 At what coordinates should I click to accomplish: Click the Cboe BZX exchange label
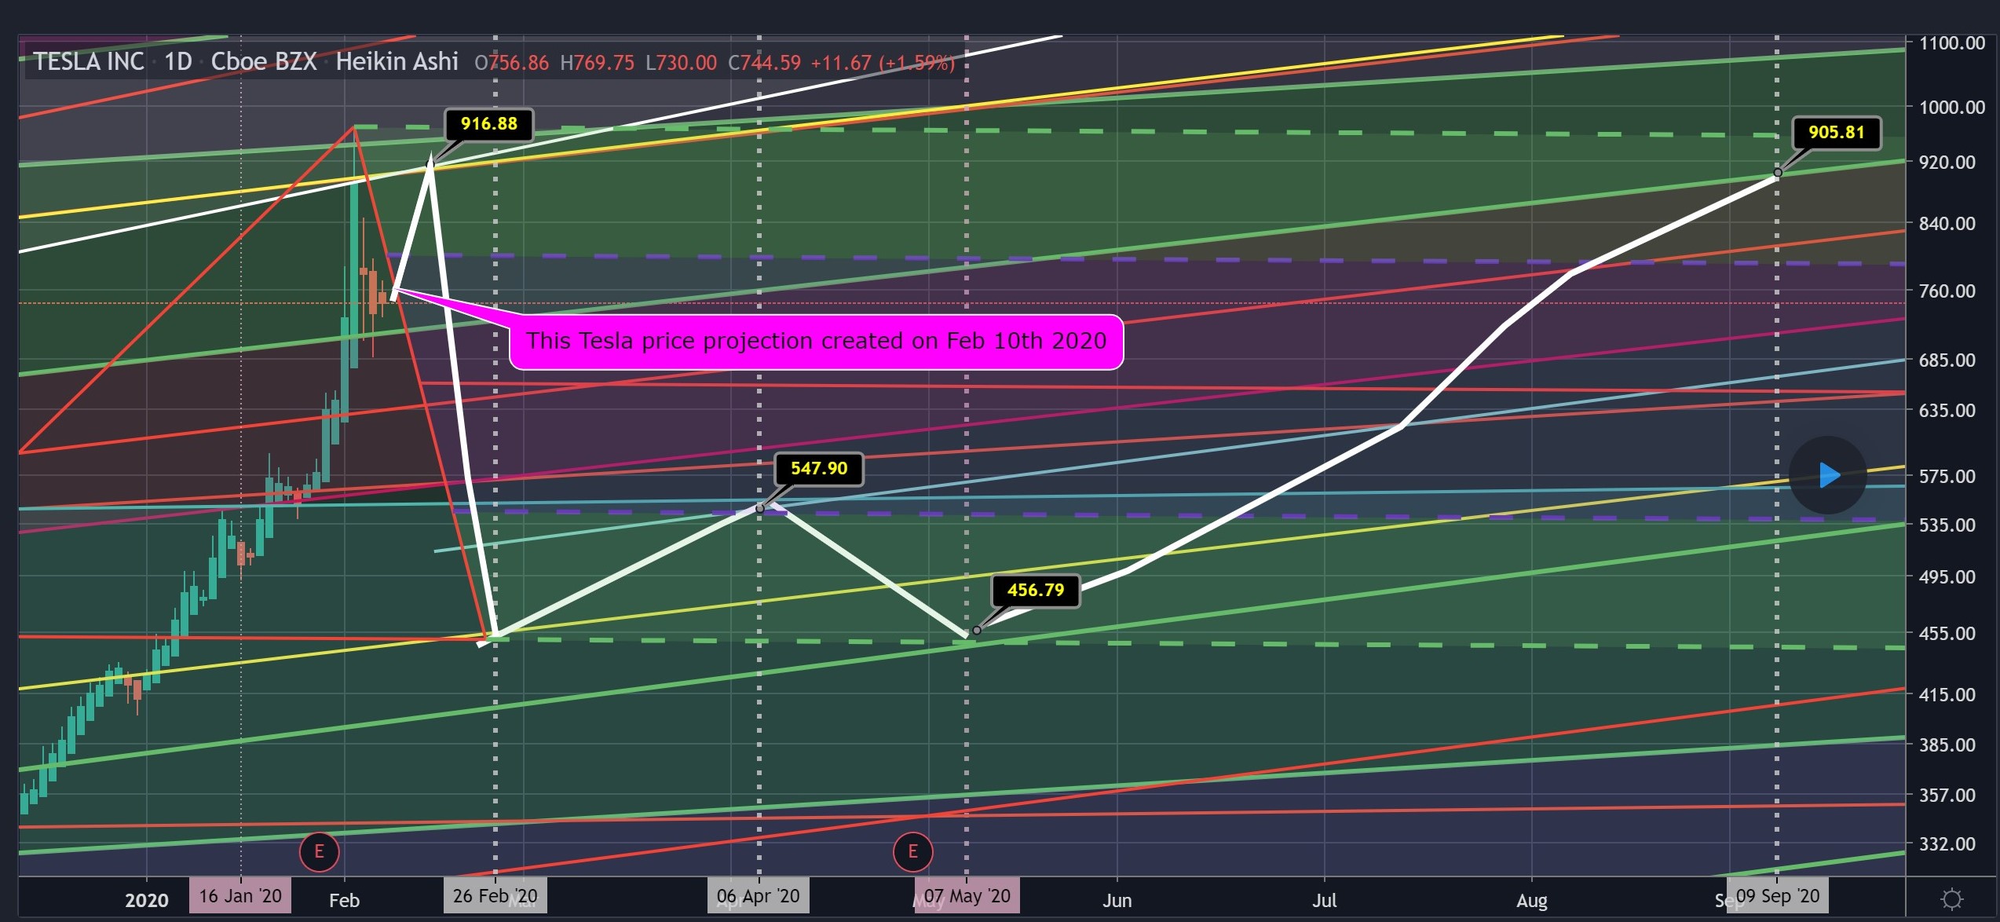(x=264, y=62)
